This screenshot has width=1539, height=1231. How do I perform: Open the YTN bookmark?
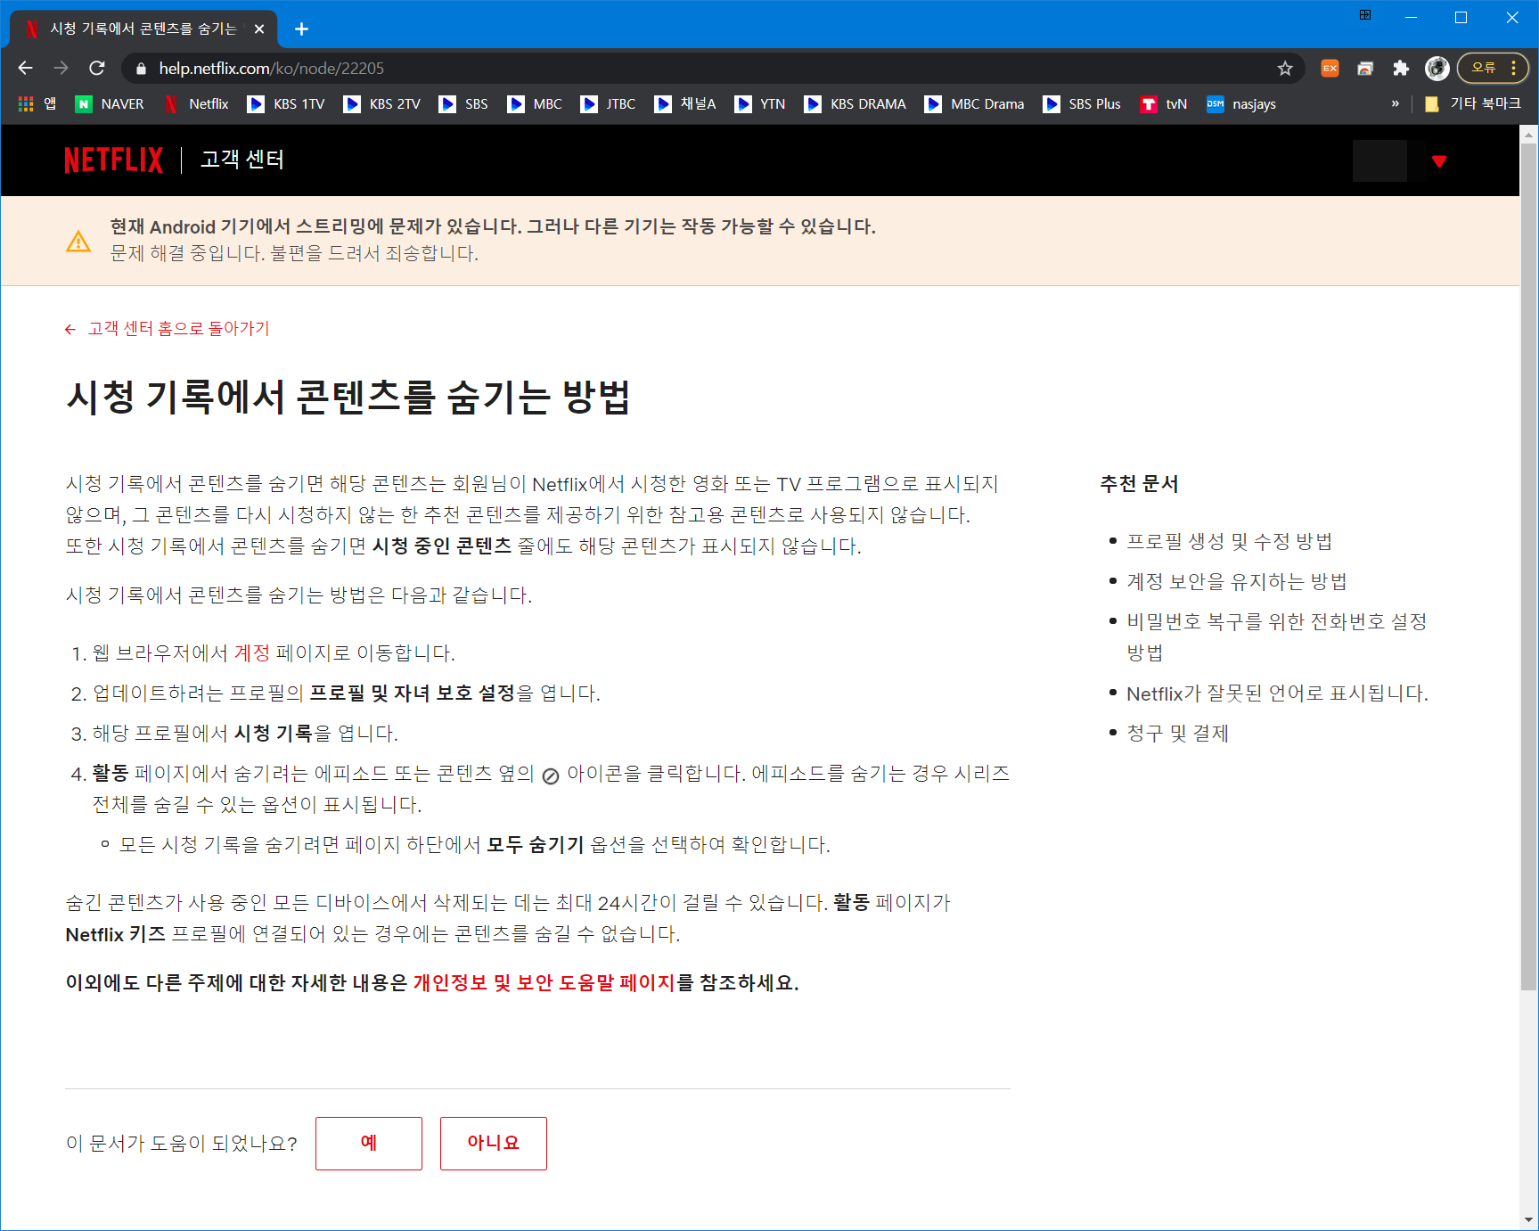coord(760,103)
